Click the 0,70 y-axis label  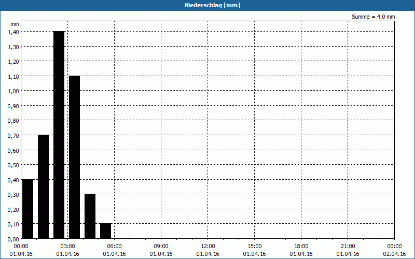13,136
